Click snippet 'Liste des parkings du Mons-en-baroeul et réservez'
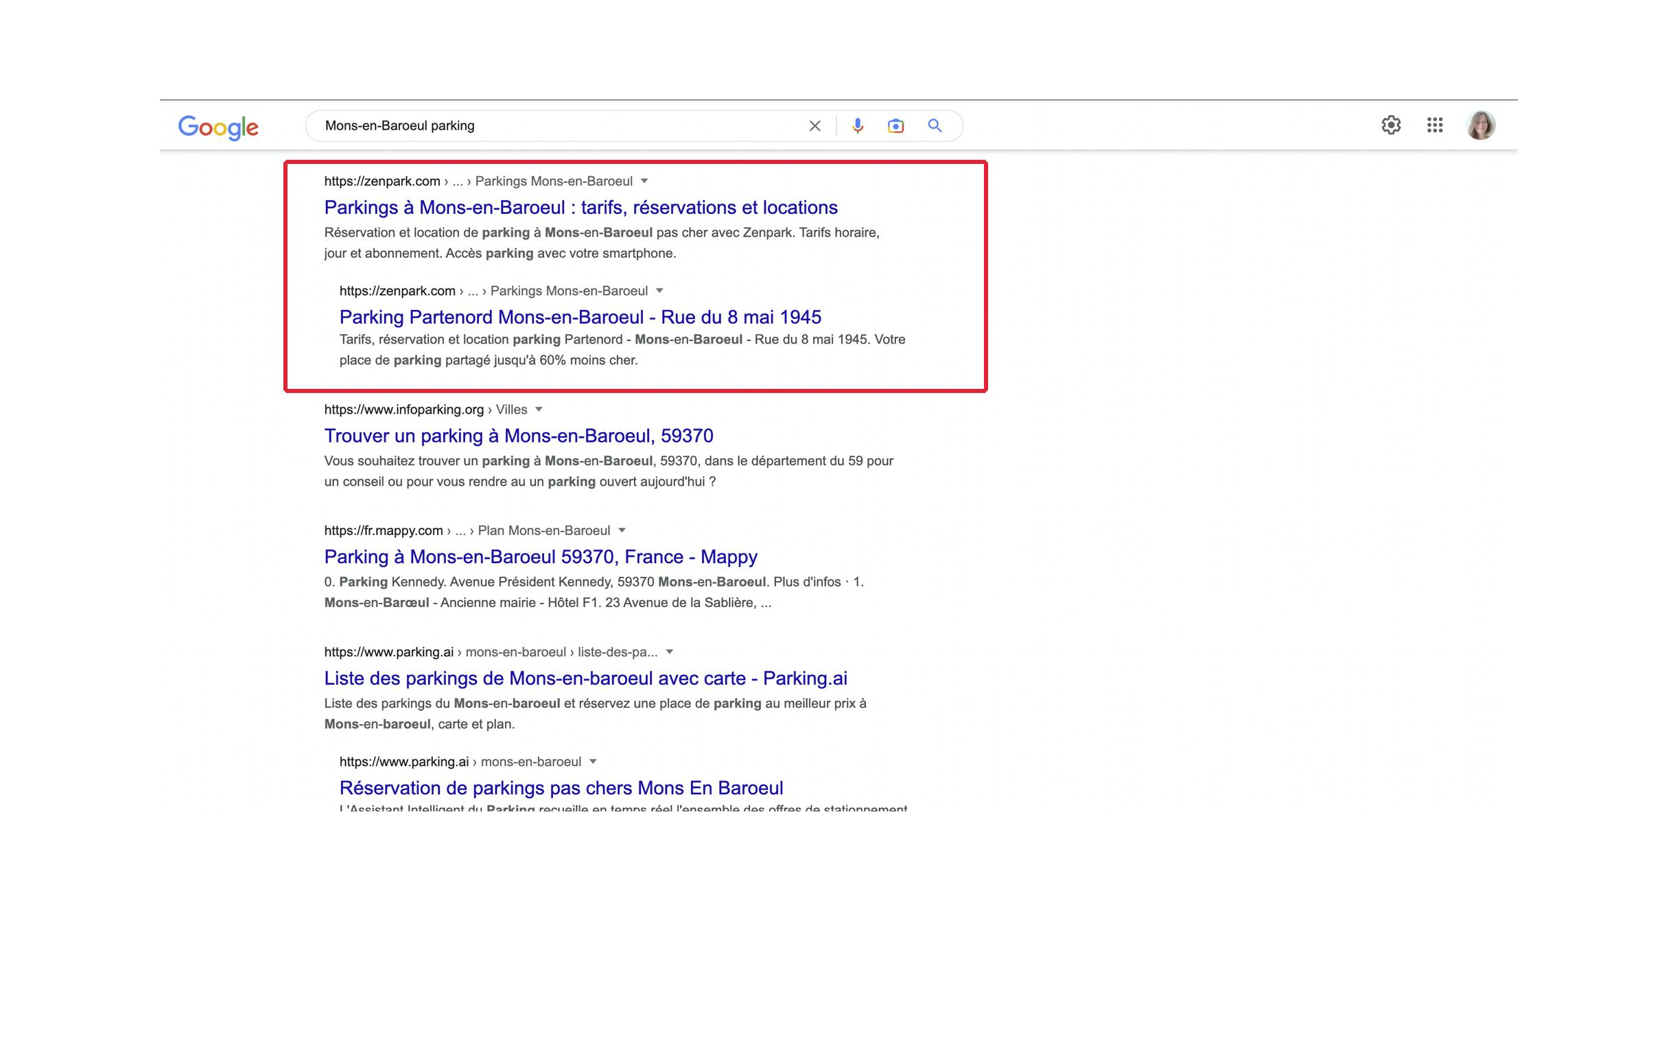The height and width of the screenshot is (1048, 1677). (x=596, y=714)
